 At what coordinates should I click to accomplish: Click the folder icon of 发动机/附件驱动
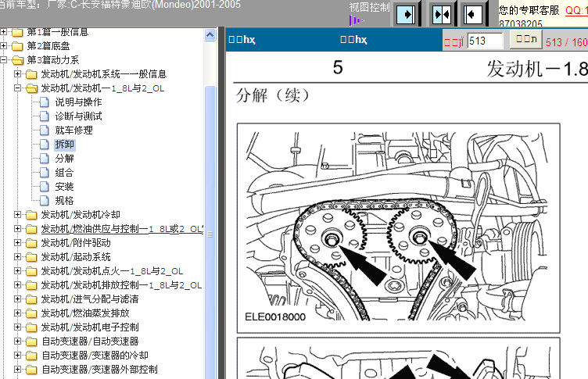pyautogui.click(x=31, y=243)
